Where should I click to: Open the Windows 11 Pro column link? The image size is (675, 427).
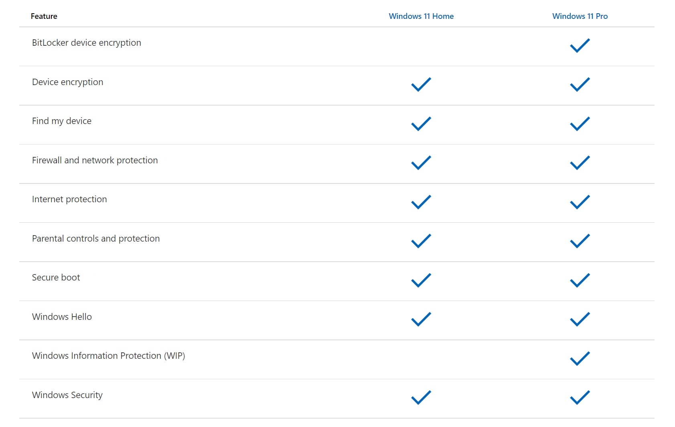pos(580,16)
